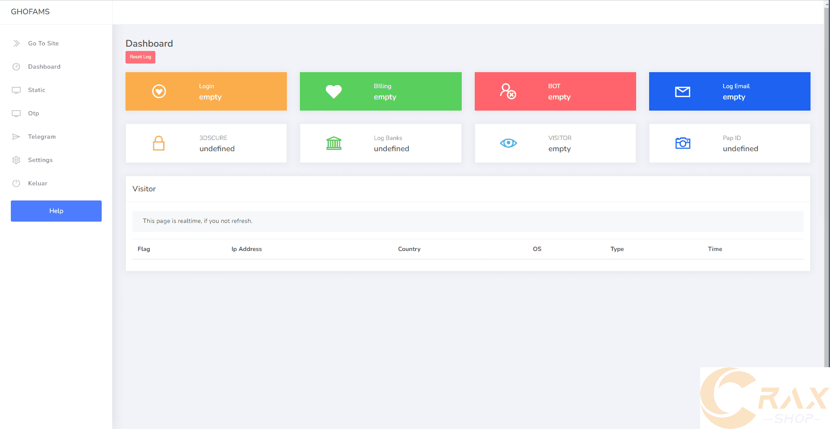The width and height of the screenshot is (830, 429).
Task: Click the paper plane icon beside Telegram
Action: [x=16, y=137]
